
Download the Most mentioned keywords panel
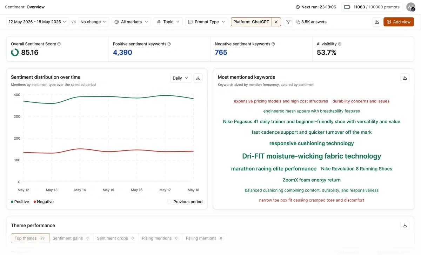[405, 78]
